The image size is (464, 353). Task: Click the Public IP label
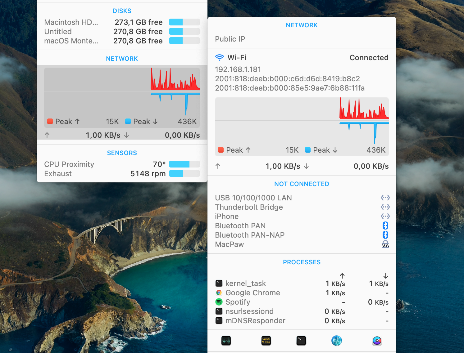(230, 39)
